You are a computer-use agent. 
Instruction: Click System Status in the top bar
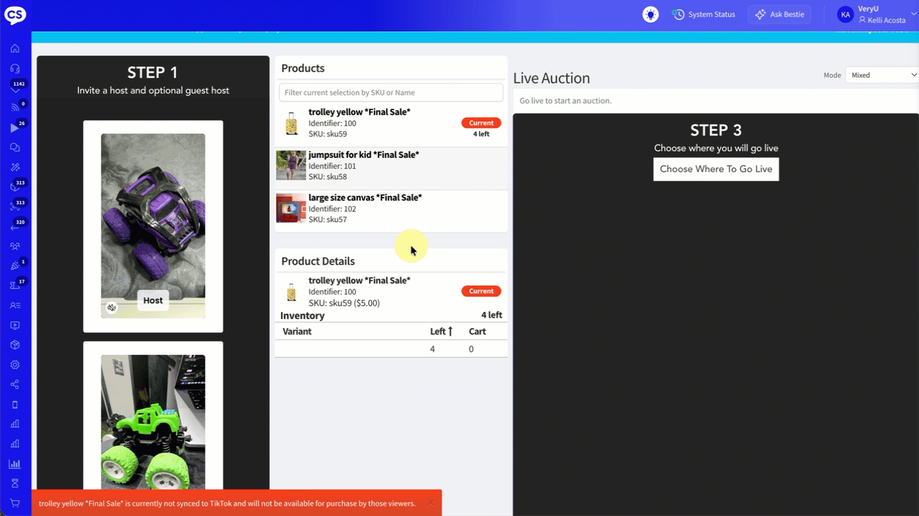[704, 15]
